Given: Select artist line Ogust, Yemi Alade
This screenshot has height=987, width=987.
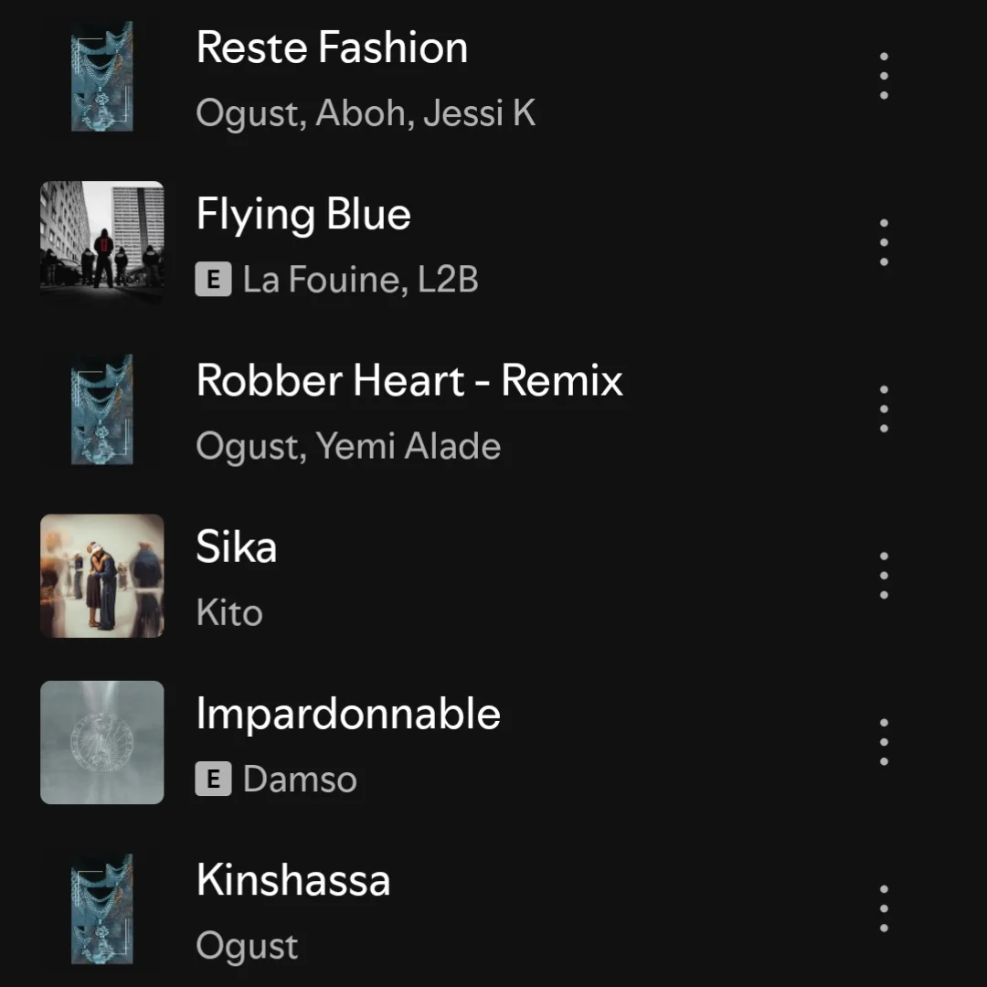Looking at the screenshot, I should (348, 446).
